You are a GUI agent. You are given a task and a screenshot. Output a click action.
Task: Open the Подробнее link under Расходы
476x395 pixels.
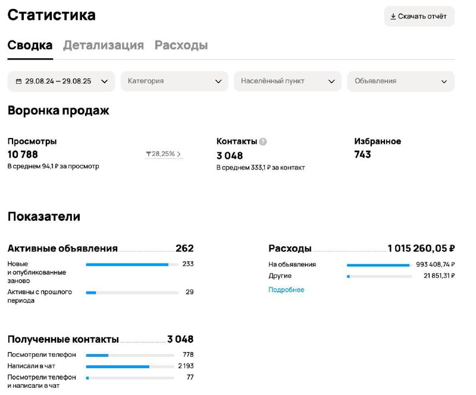coord(286,290)
